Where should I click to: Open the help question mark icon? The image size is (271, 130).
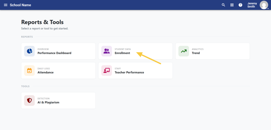point(240,5)
